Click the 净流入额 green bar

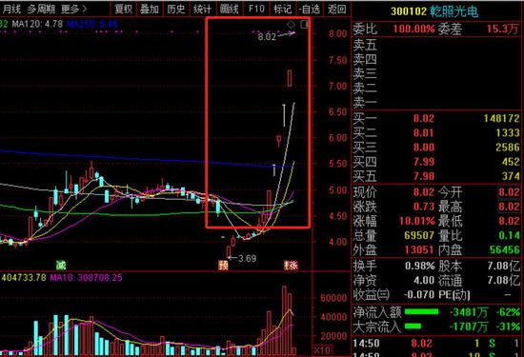coord(421,312)
